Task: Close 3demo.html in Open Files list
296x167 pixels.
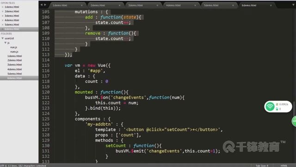Action: (x=2, y=16)
